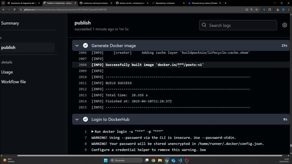Go back using browser back arrow
The height and width of the screenshot is (164, 292).
click(x=3, y=9)
